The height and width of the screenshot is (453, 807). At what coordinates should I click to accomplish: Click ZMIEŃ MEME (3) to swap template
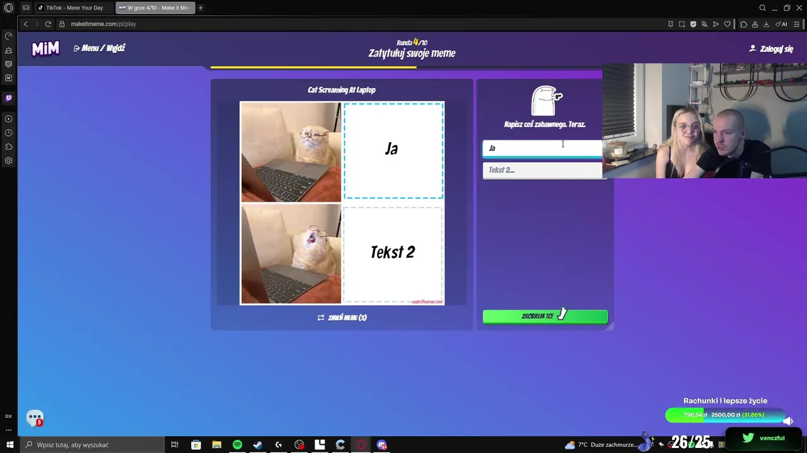click(342, 318)
